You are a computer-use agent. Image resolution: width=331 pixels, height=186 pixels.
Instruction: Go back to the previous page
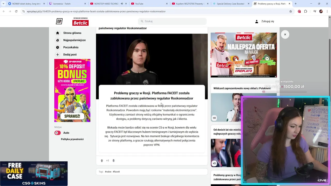click(x=4, y=11)
